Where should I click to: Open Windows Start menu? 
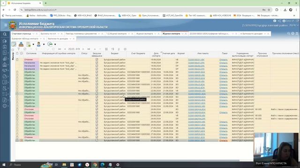click(4, 165)
